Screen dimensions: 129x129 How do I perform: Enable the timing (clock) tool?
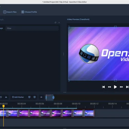coord(1,97)
